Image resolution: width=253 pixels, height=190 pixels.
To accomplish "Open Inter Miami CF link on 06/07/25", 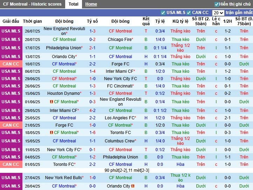I will [x=119, y=71].
